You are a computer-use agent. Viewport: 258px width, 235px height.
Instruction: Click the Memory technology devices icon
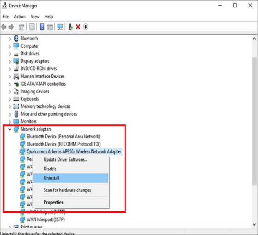[x=16, y=106]
